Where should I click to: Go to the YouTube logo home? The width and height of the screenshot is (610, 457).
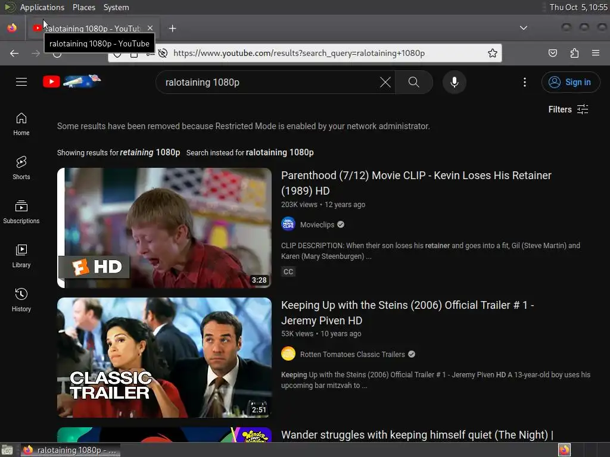tap(72, 82)
